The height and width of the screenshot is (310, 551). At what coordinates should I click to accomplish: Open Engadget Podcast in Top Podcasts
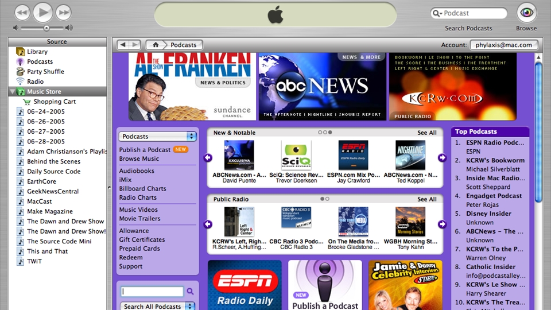[494, 196]
